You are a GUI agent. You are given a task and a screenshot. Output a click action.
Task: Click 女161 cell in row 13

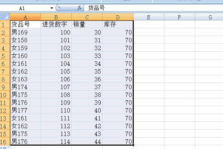click(x=25, y=118)
